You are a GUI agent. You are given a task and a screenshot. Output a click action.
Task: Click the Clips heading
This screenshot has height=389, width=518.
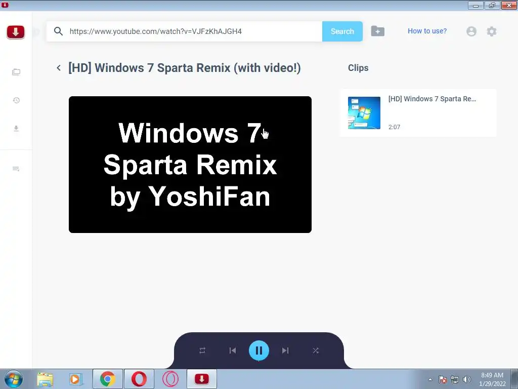(358, 68)
